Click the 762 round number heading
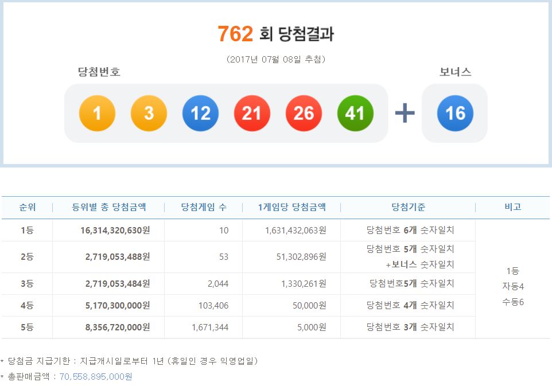Viewport: 552px width, 386px height. 235,34
